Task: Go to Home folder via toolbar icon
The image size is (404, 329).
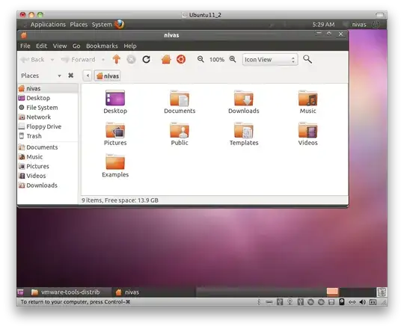Action: (166, 60)
